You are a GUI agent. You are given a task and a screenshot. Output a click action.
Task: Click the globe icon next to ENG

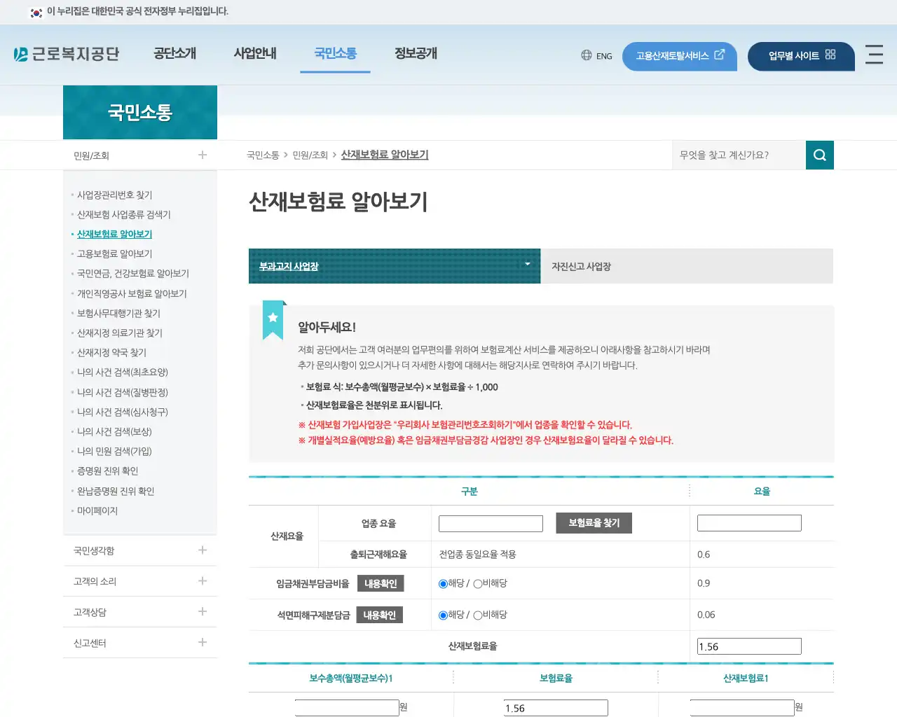click(x=585, y=55)
